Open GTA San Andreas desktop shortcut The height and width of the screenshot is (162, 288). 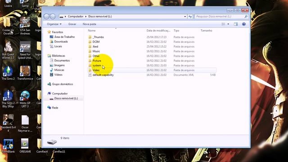(x=25, y=26)
